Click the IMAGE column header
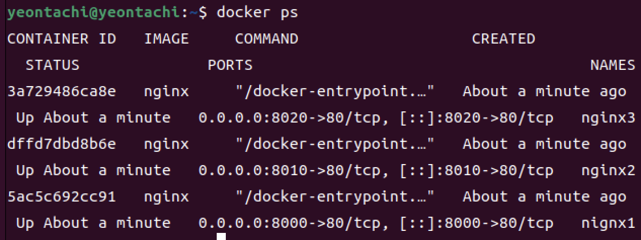This screenshot has height=240, width=641. coord(166,39)
